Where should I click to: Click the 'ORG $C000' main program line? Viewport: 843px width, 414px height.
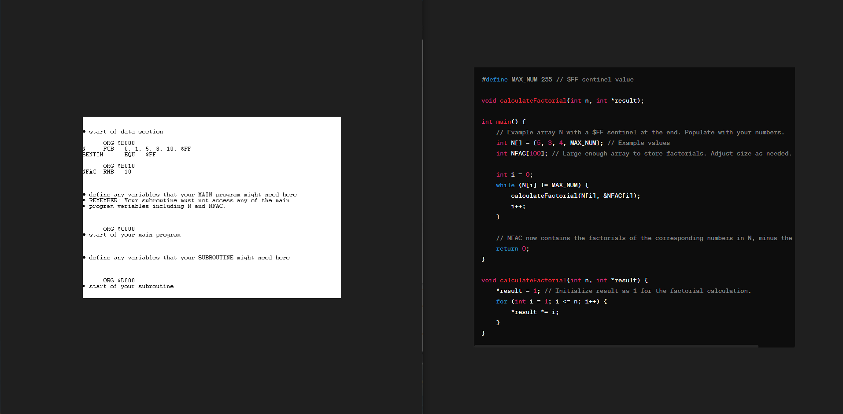(x=118, y=229)
